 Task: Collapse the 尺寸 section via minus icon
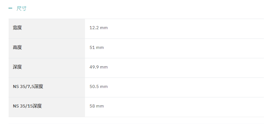[11, 8]
